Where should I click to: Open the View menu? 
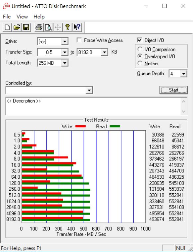coord(22,17)
